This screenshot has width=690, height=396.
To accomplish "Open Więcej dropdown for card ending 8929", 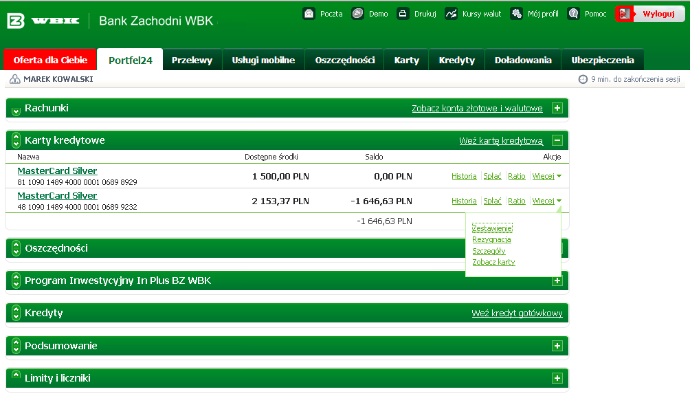I will click(x=546, y=176).
